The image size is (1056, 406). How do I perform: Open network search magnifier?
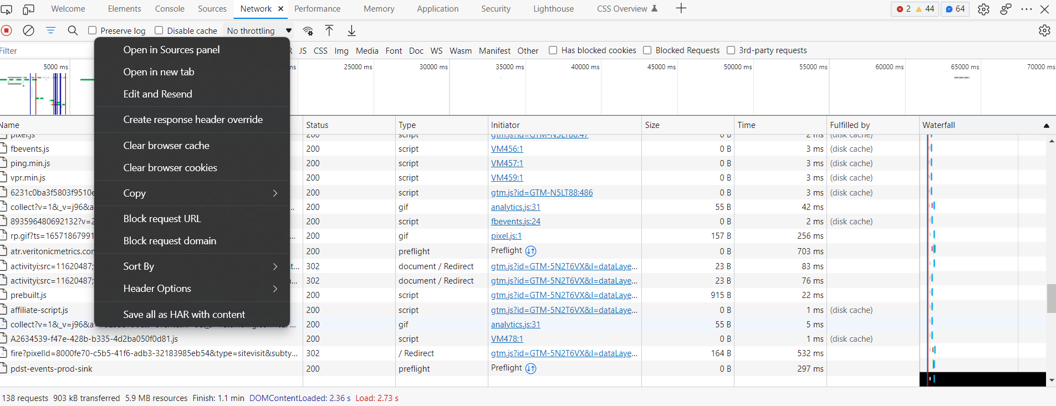(x=73, y=30)
